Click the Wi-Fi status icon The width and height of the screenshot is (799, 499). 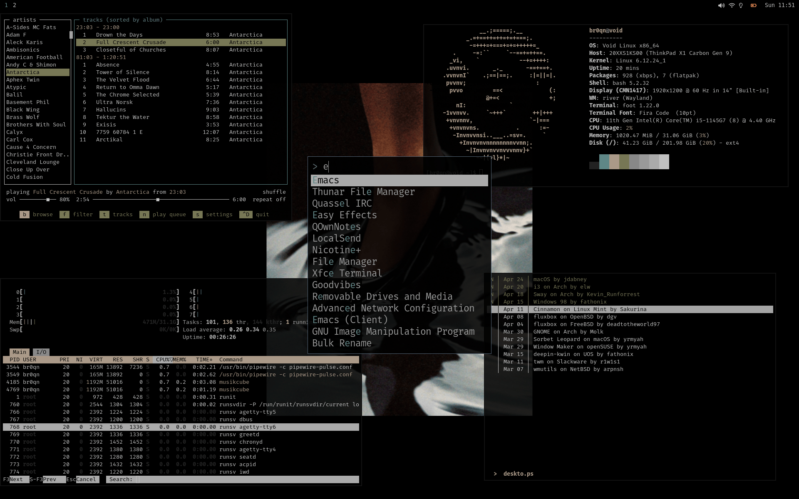pos(732,5)
